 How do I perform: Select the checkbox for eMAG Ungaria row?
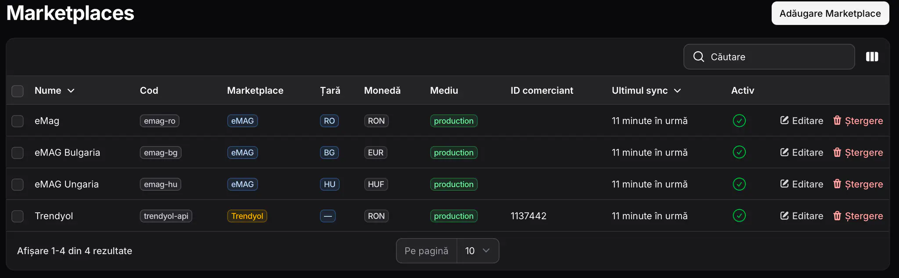click(x=18, y=185)
